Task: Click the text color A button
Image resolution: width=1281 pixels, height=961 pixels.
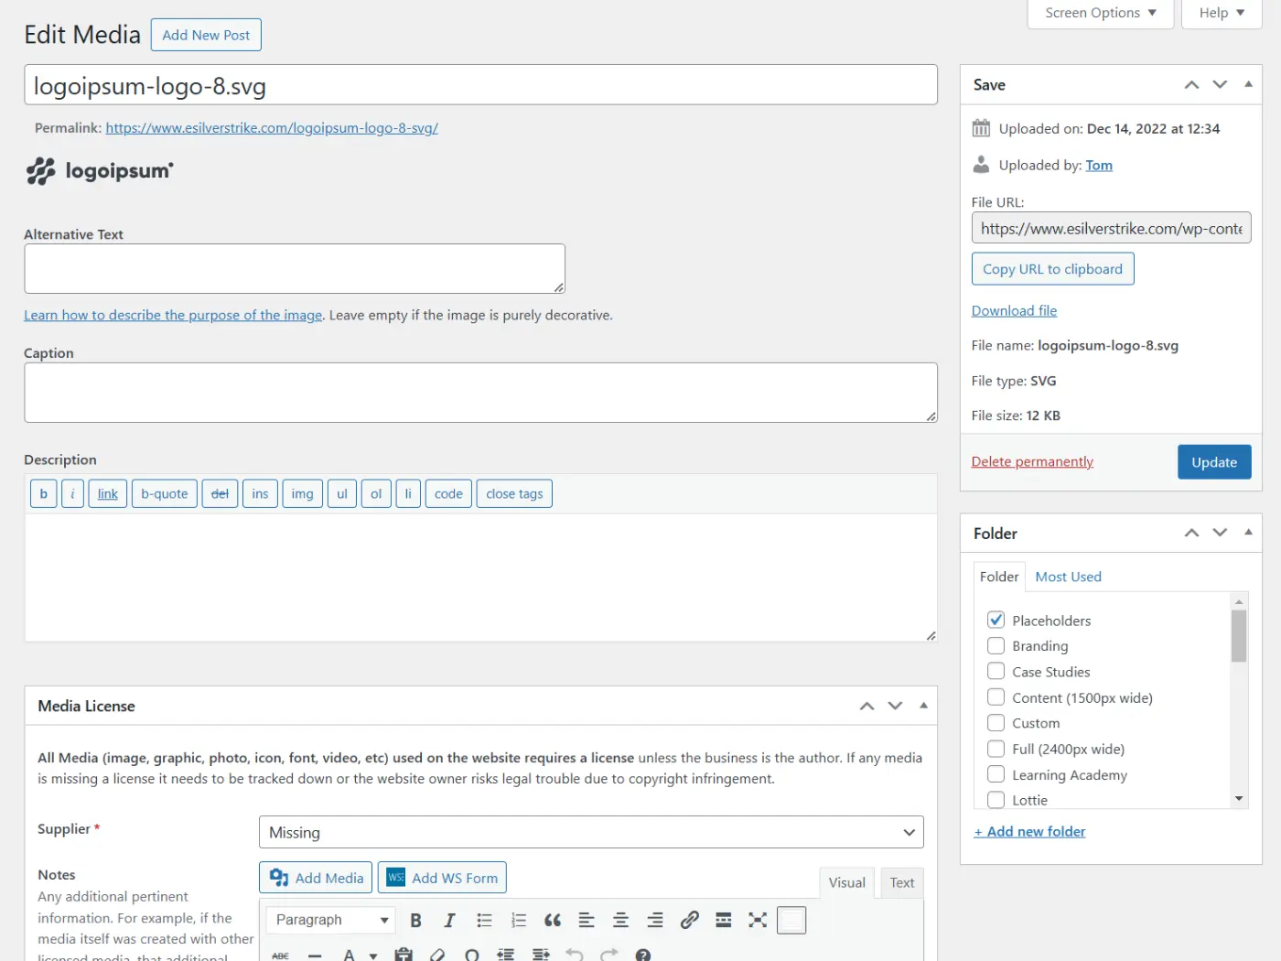Action: tap(349, 954)
